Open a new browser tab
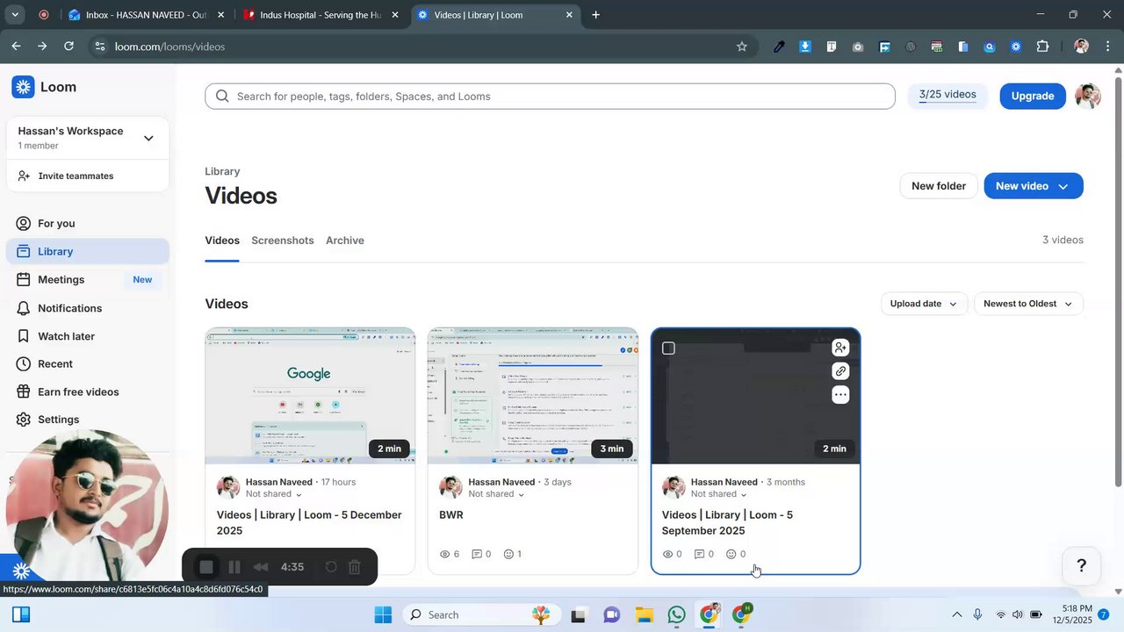 [x=595, y=15]
